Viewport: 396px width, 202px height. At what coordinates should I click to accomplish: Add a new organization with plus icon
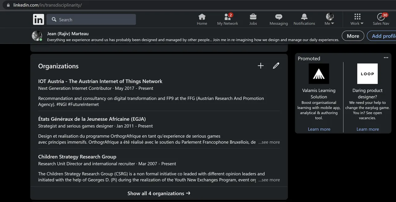click(261, 66)
